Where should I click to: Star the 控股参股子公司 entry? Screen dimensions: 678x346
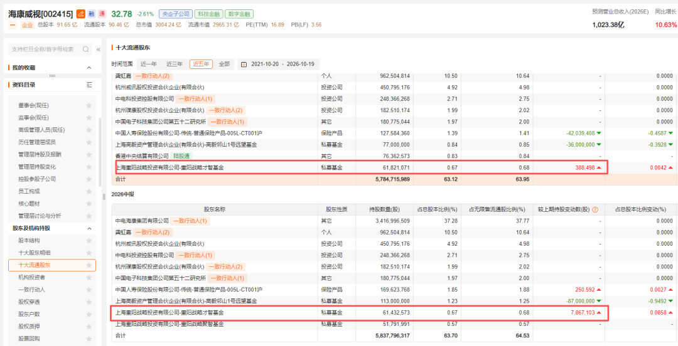click(x=89, y=179)
